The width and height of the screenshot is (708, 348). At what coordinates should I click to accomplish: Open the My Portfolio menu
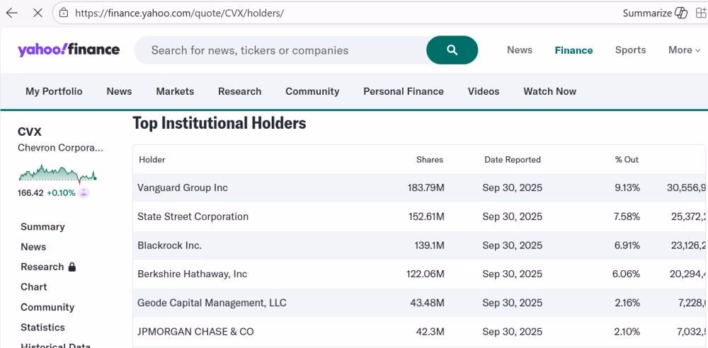54,91
